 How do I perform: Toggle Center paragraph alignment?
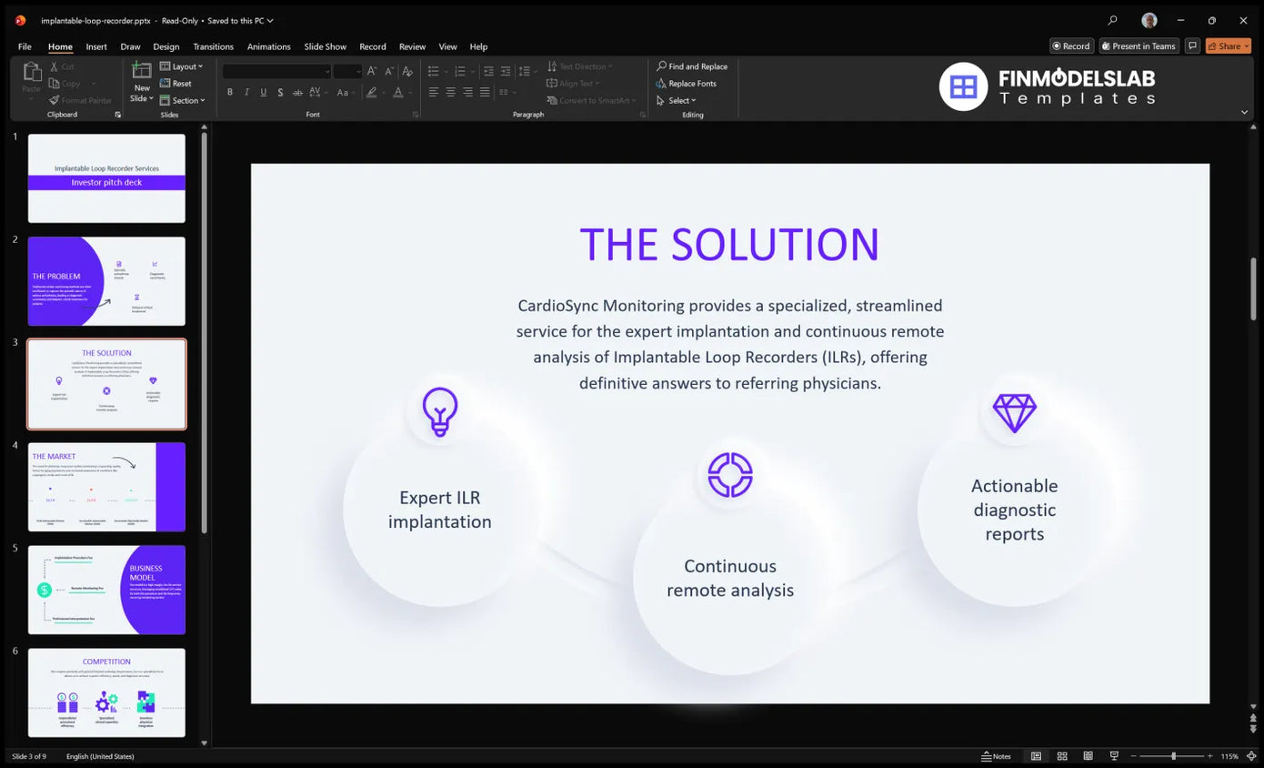point(450,92)
